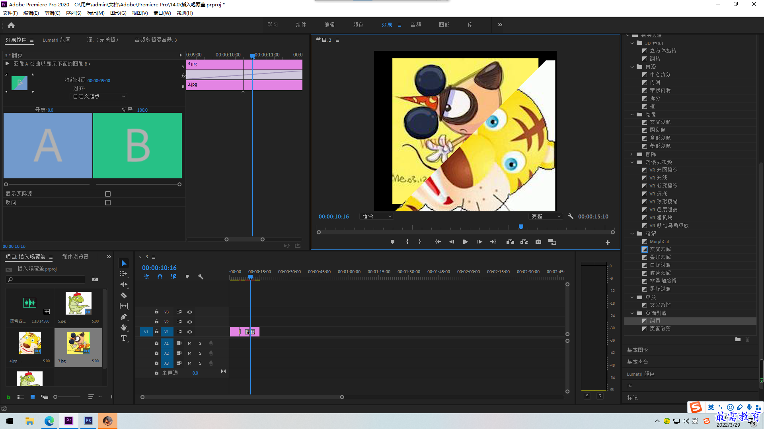
Task: Open the 基本图形 panel
Action: pos(637,350)
